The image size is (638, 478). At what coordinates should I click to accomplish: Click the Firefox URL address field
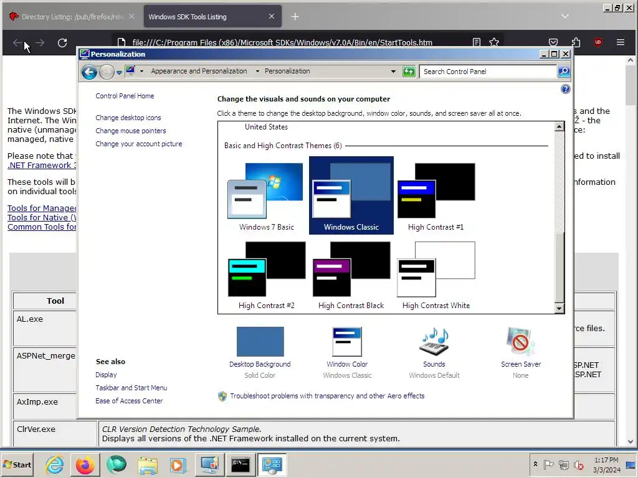282,42
